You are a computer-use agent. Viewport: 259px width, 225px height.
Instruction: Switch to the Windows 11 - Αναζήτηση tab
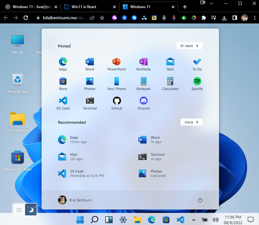coord(31,7)
